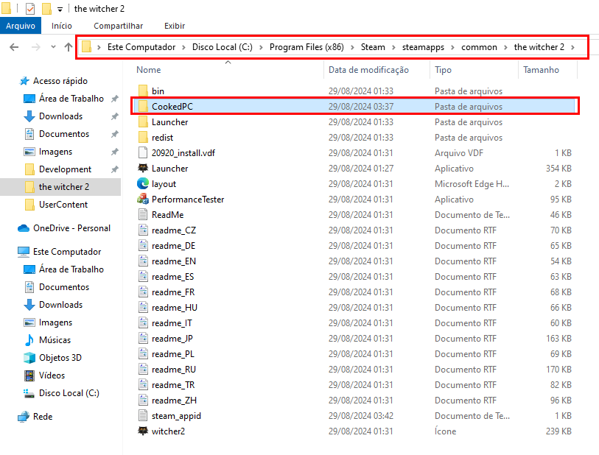Screen dimensions: 599x455
Task: Open the Compartilhar ribbon tab
Action: point(118,26)
